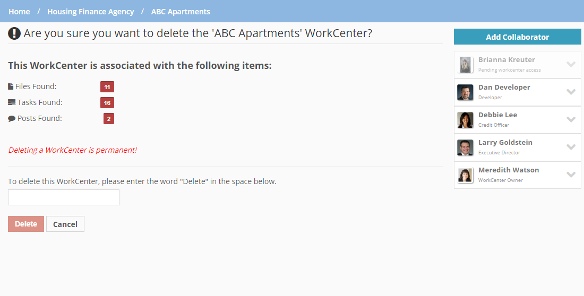Open Housing Finance Agency breadcrumb
Image resolution: width=584 pixels, height=296 pixels.
pos(90,11)
